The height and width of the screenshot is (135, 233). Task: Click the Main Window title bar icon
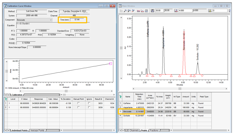coord(120,6)
